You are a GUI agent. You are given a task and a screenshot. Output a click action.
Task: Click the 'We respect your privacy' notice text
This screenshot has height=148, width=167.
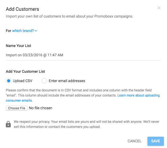[86, 124]
